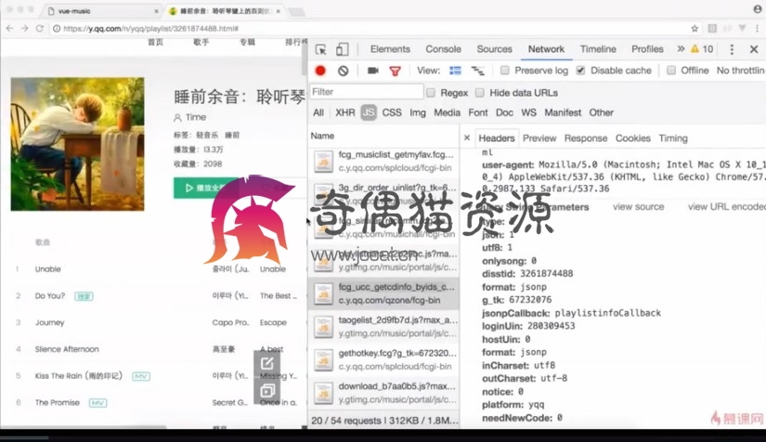Select the Headers tab of request
This screenshot has width=766, height=442.
tap(497, 138)
